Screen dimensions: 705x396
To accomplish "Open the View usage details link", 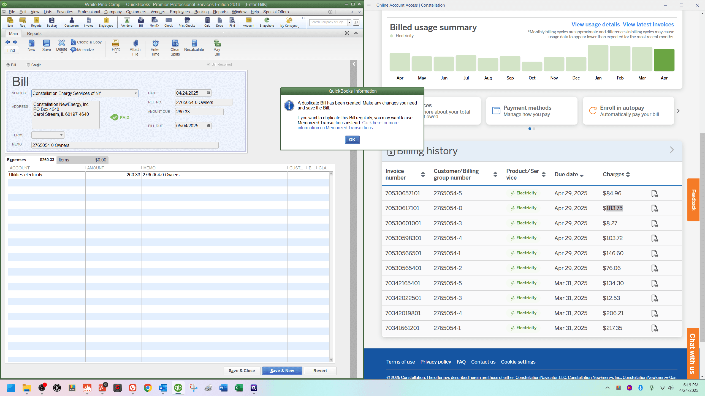I will point(595,24).
